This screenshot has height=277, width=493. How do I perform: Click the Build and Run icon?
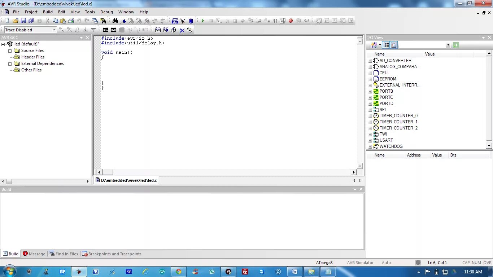(x=166, y=30)
